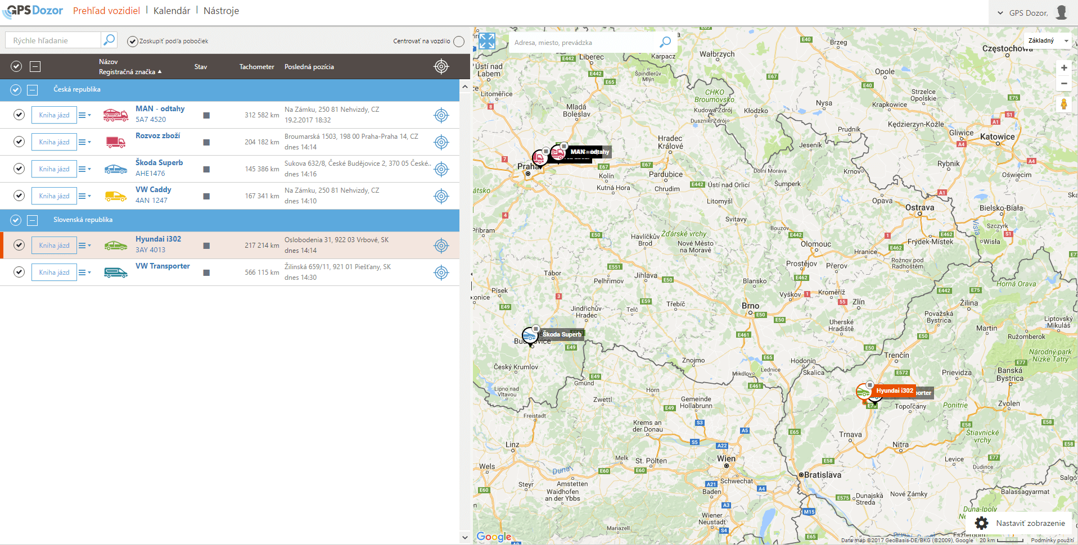
Task: Locate VW Caddy with target icon
Action: pyautogui.click(x=441, y=196)
